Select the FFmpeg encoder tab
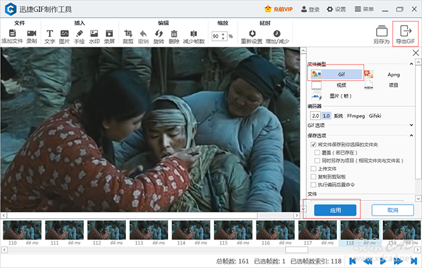 coord(356,116)
